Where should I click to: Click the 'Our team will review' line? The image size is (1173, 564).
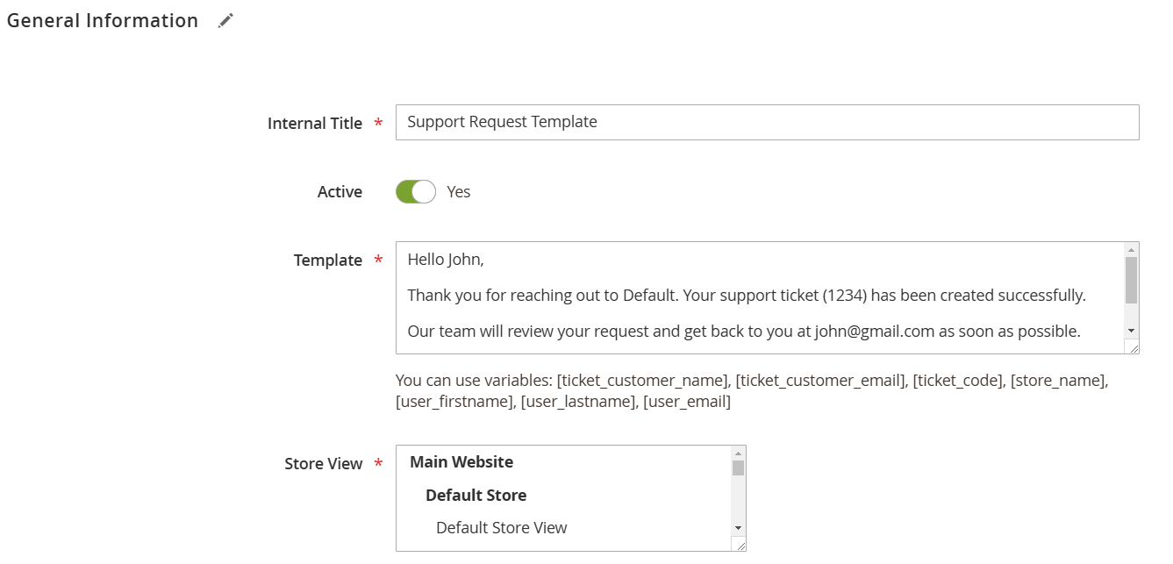pos(744,332)
